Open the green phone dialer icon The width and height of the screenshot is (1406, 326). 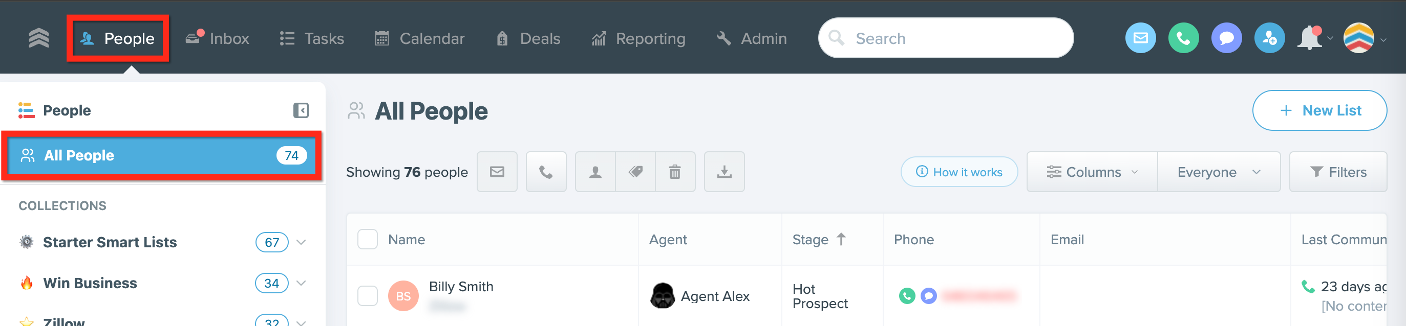1183,38
